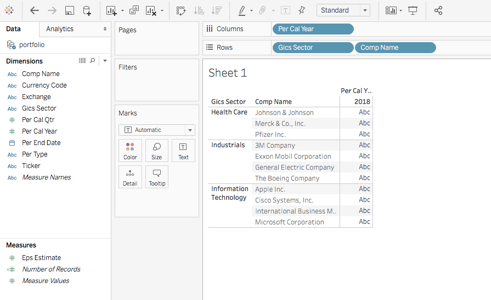Toggle the Fix axes pin icon

click(x=302, y=10)
